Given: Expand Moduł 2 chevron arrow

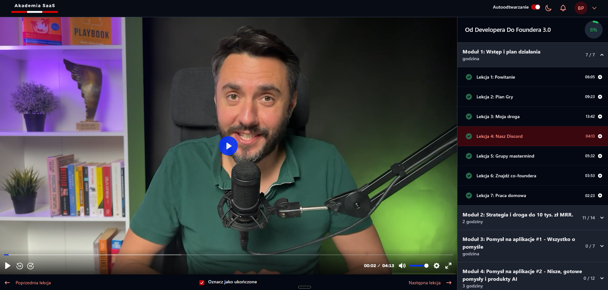Looking at the screenshot, I should point(602,218).
